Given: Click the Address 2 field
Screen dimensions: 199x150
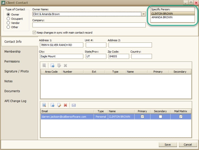Looking at the screenshot, I should click(x=130, y=45).
